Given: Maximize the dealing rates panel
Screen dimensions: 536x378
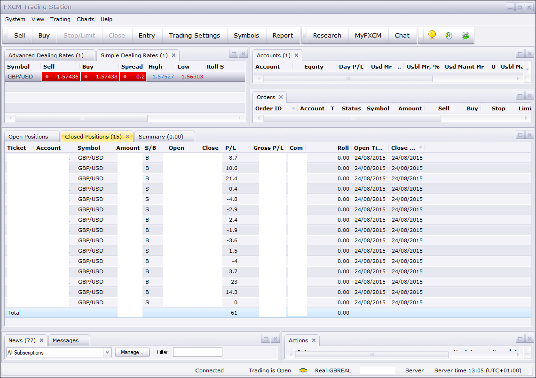Looking at the screenshot, I should point(234,54).
